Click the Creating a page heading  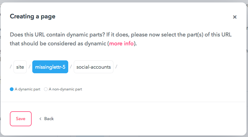pos(33,16)
